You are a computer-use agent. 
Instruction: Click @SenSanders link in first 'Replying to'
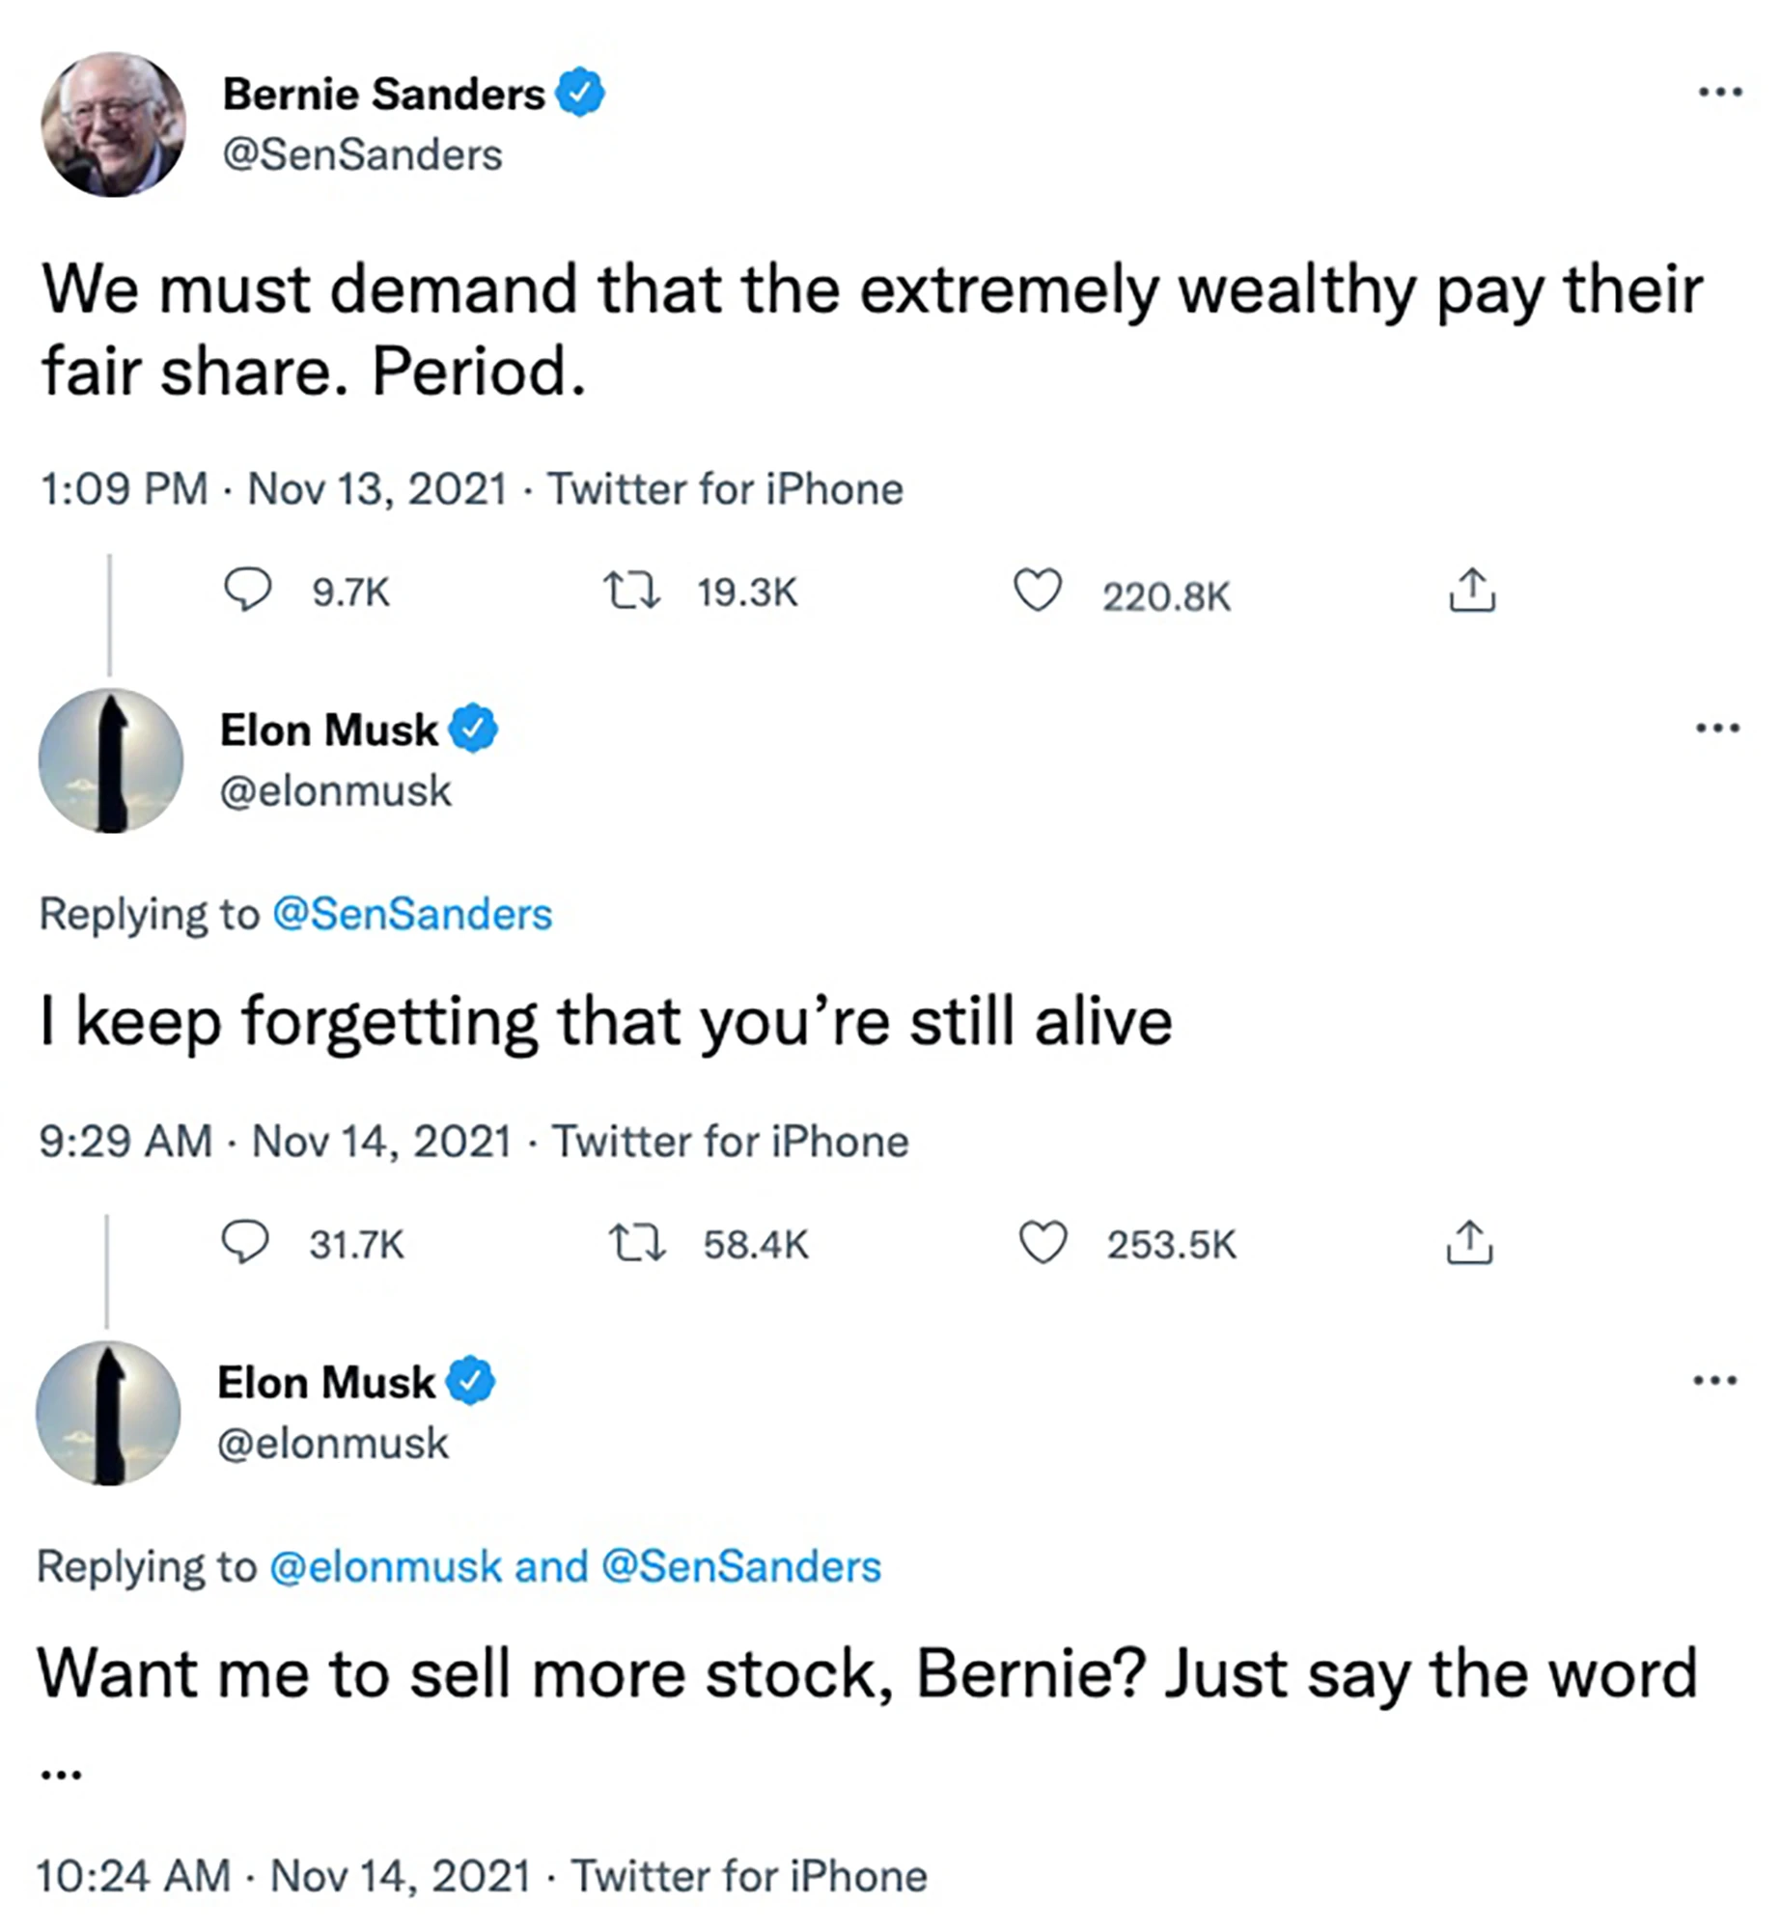[x=412, y=914]
